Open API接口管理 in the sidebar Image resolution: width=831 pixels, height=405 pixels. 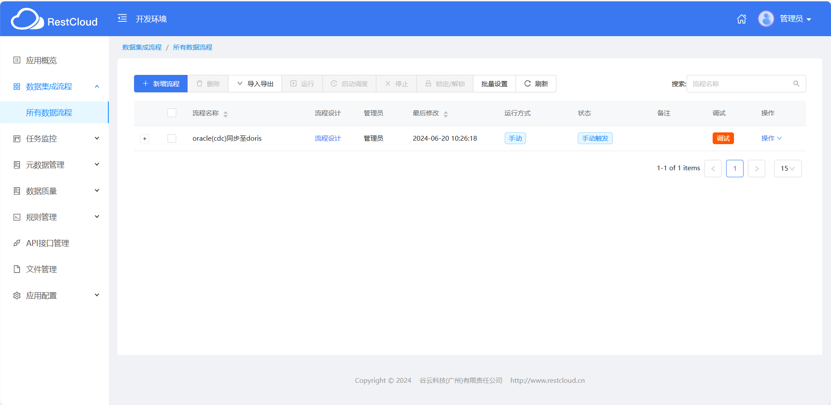pos(54,243)
